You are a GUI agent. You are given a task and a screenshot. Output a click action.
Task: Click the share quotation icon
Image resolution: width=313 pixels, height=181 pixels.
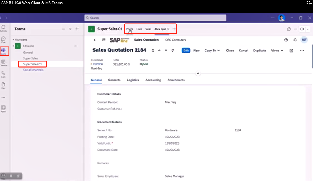(x=291, y=51)
